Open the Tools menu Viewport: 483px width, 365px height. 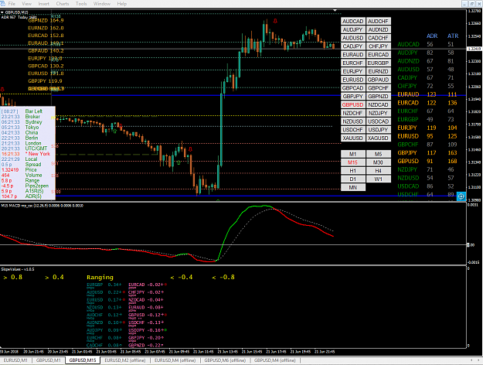click(x=81, y=4)
